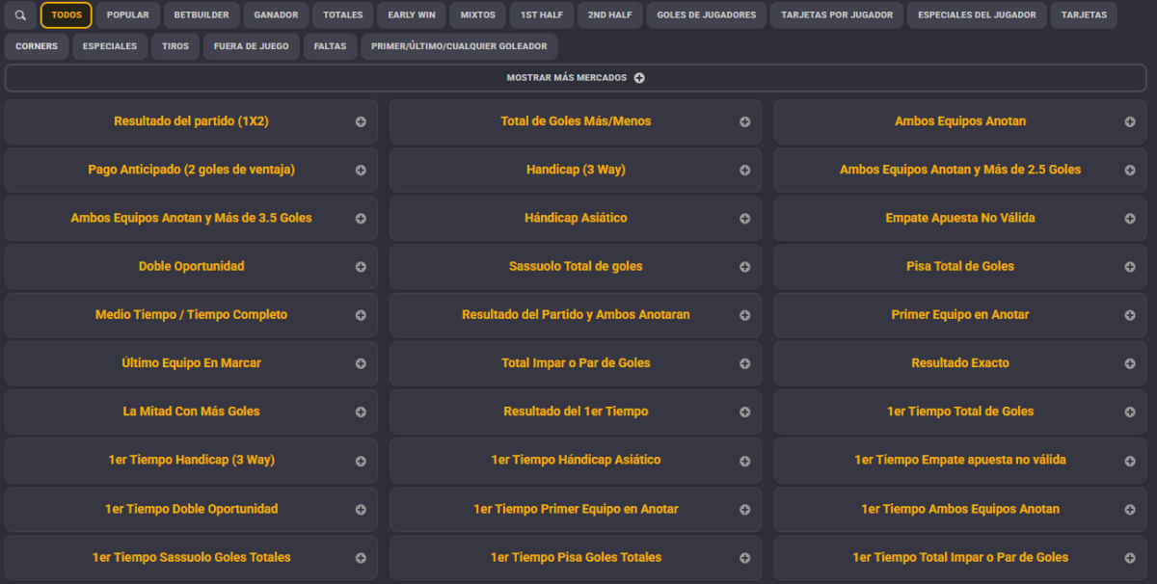Image resolution: width=1157 pixels, height=584 pixels.
Task: Click the plus icon on Sassuolo Total de goles
Action: click(745, 267)
